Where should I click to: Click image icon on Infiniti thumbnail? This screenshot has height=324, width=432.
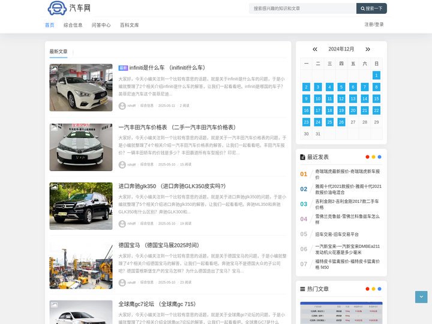click(54, 68)
